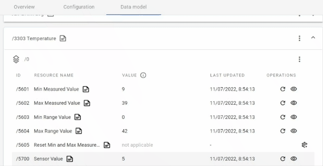Click the info icon next to VALUE
Viewport: 323px width, 166px height.
point(143,75)
